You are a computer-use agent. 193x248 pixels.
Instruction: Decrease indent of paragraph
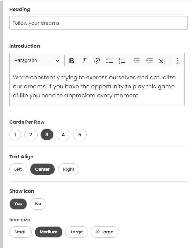pyautogui.click(x=136, y=61)
